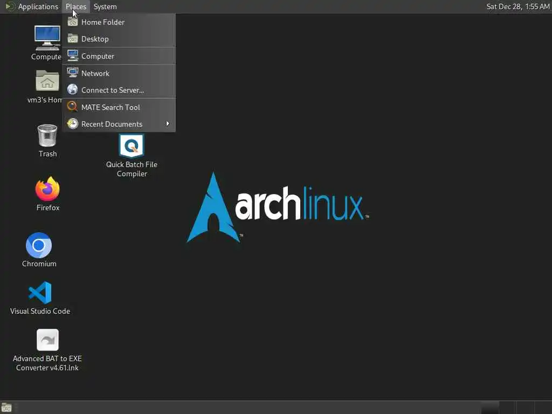Open the clock showing Sat Dec 28
This screenshot has height=414, width=552.
coord(518,6)
